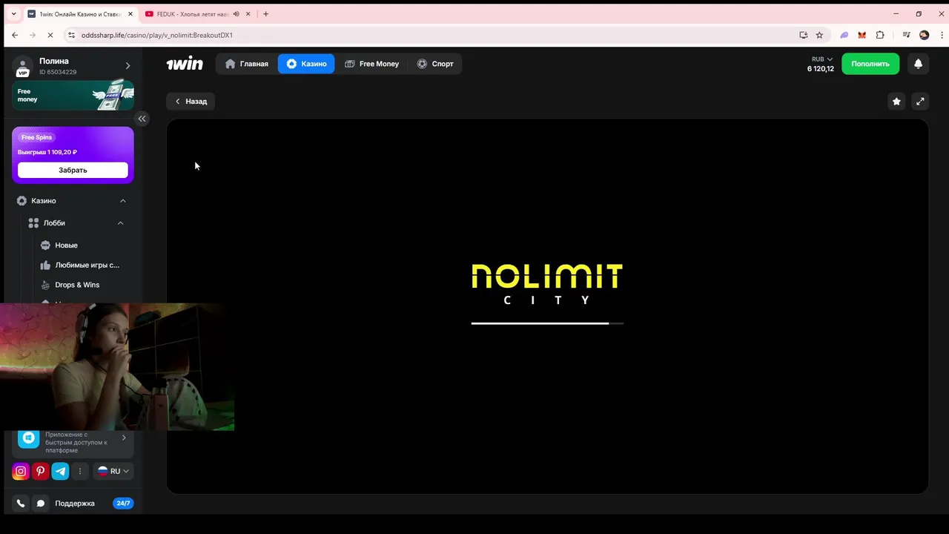Open Telegram social link

tap(61, 471)
